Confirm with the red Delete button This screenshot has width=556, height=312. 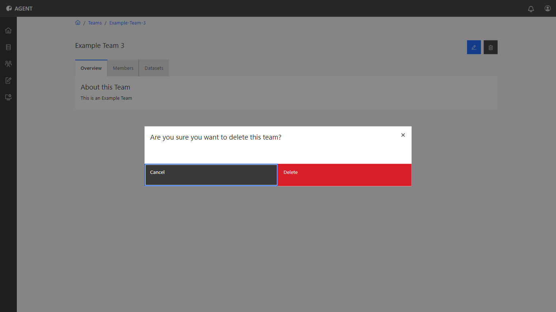(x=345, y=175)
